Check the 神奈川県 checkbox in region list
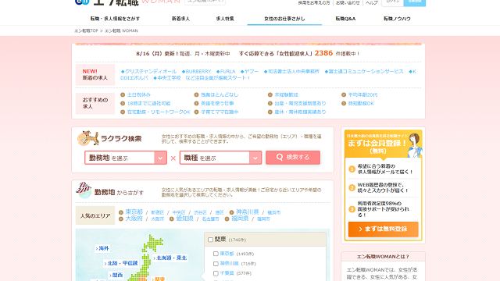500x281 pixels. [x=216, y=264]
